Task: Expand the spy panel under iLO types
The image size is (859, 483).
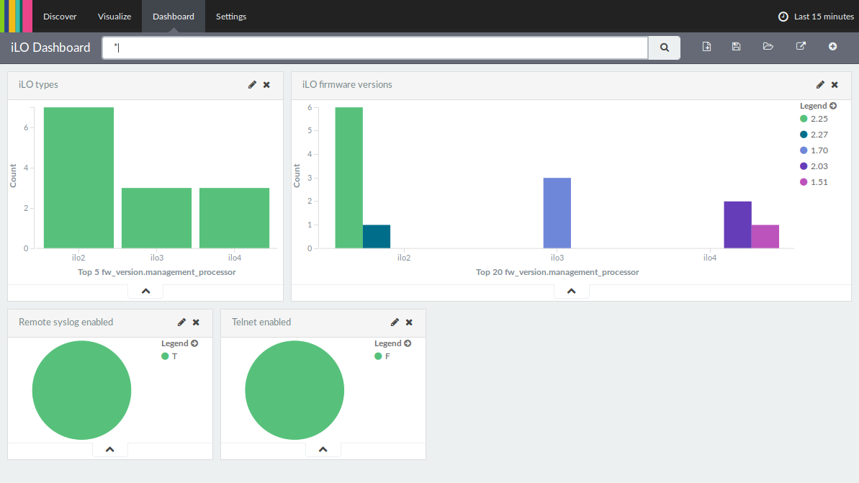Action: 145,292
